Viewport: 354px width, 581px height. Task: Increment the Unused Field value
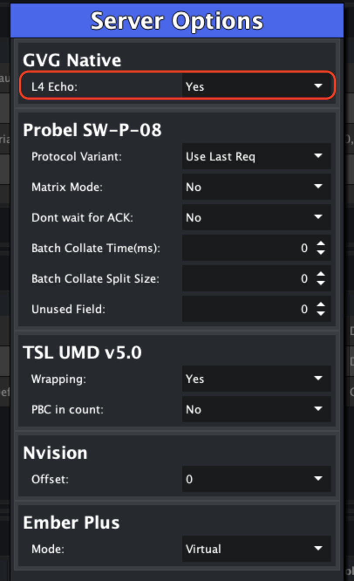[321, 305]
